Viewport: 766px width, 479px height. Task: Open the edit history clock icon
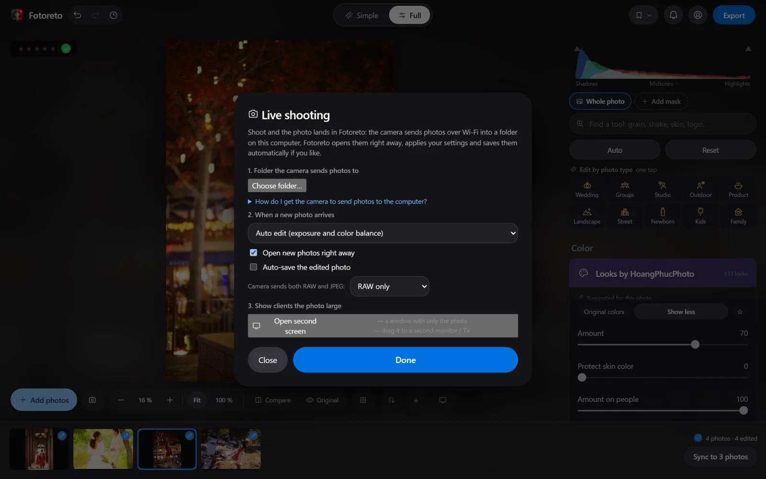pyautogui.click(x=113, y=15)
